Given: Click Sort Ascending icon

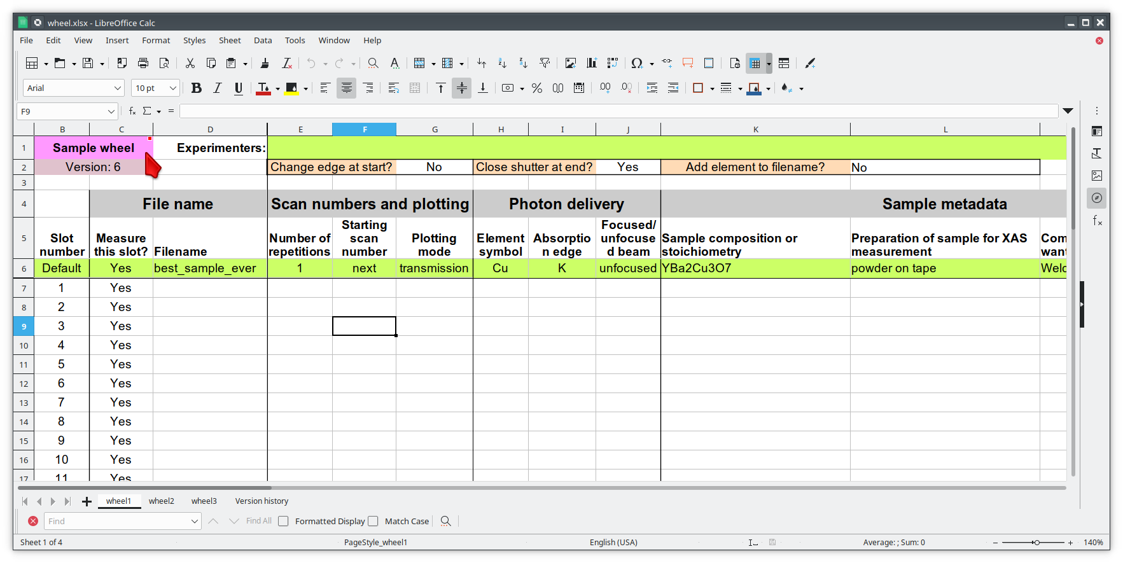Looking at the screenshot, I should 503,63.
